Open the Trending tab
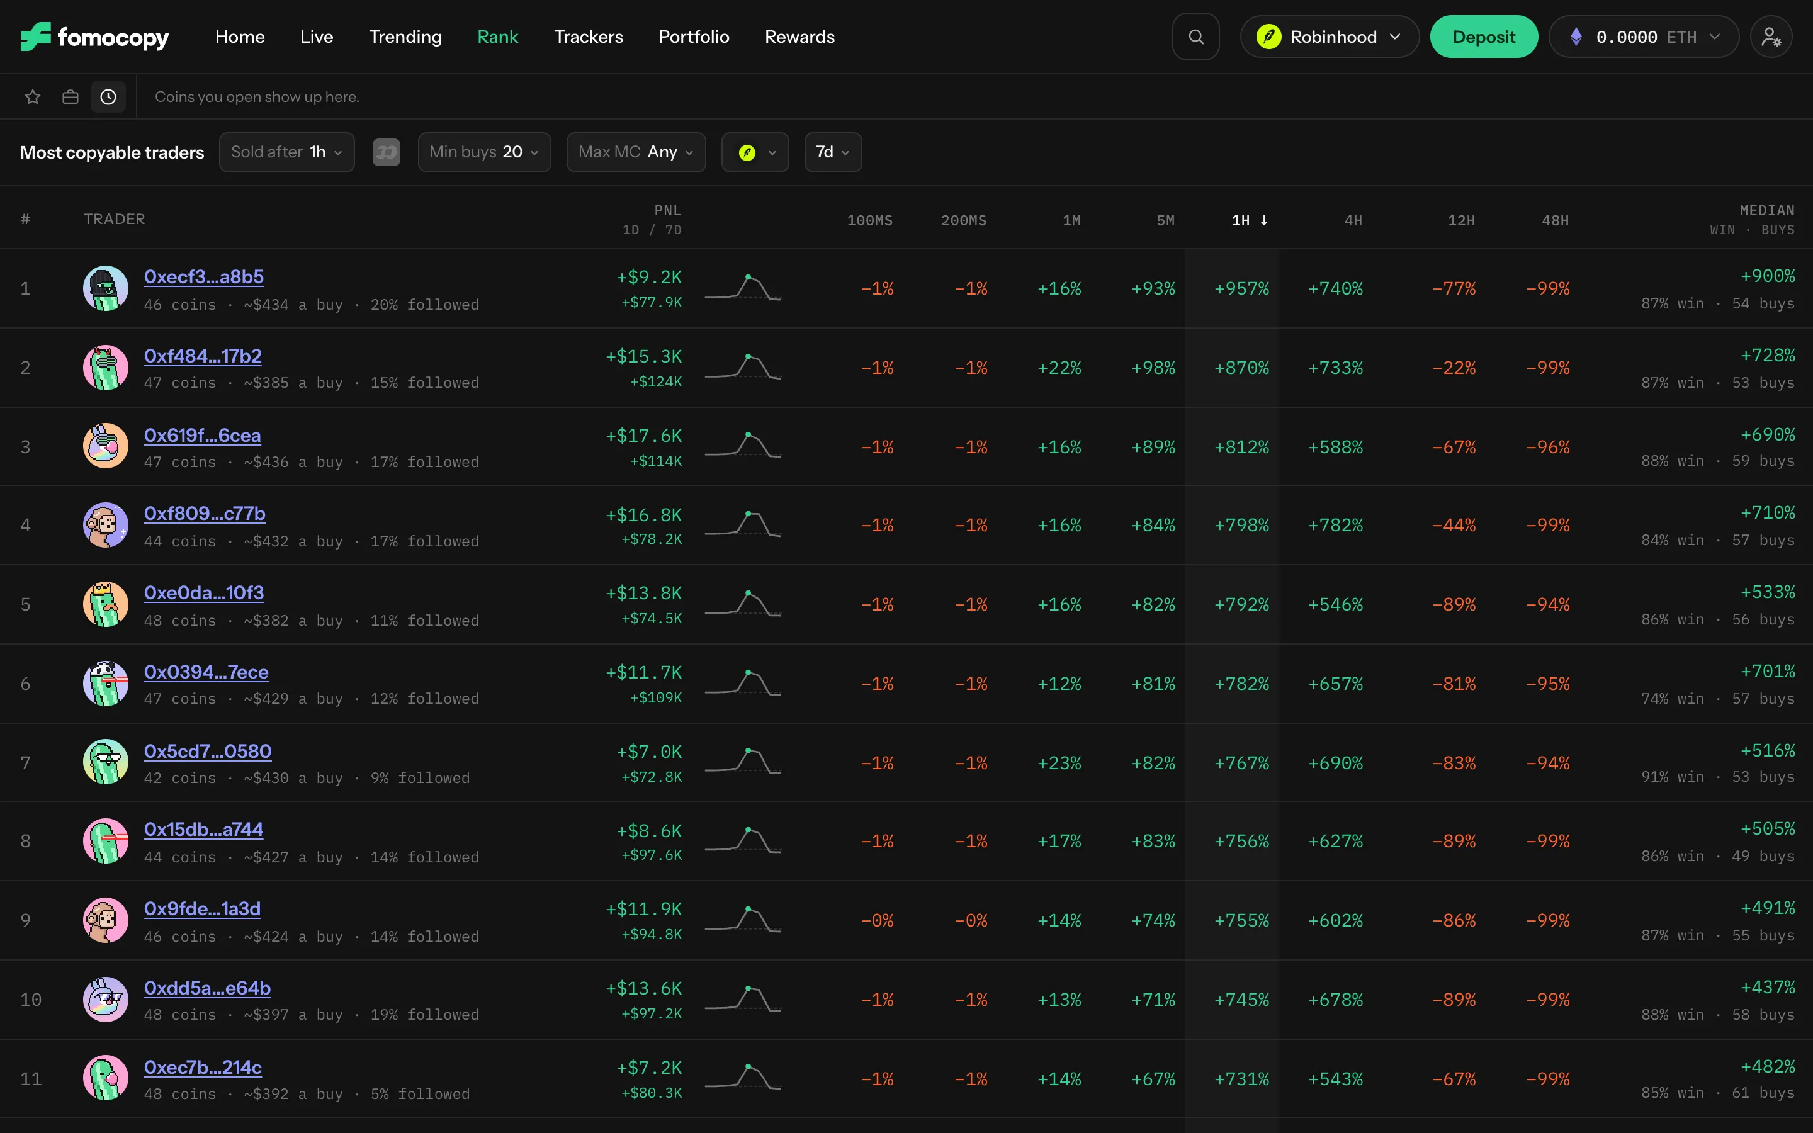1813x1133 pixels. (x=405, y=37)
